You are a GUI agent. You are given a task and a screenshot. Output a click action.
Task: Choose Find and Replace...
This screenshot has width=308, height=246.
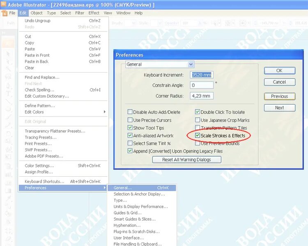[x=63, y=77]
